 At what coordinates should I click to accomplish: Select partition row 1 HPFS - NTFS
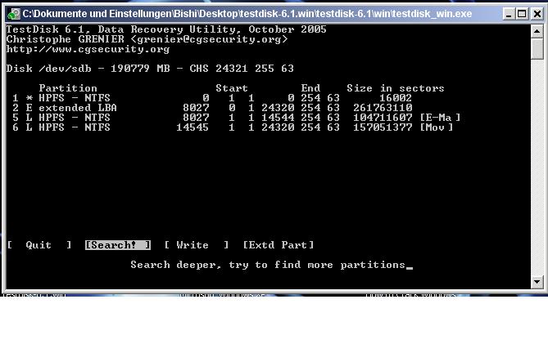click(x=212, y=98)
